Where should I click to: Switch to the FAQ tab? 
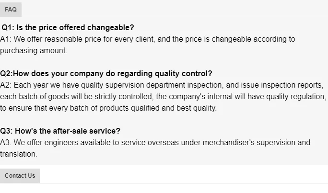point(11,10)
